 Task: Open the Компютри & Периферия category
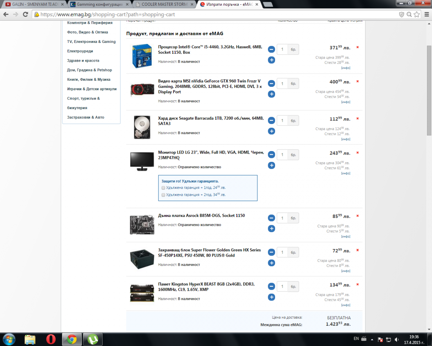(x=90, y=23)
